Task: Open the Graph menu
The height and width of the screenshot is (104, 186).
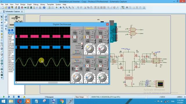Action: [29, 5]
